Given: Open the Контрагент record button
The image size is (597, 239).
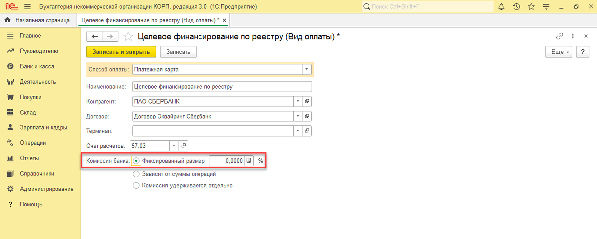Looking at the screenshot, I should point(307,101).
